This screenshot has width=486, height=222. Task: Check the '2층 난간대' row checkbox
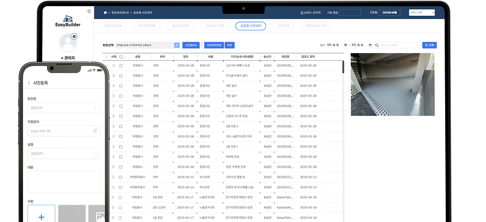pos(121,207)
